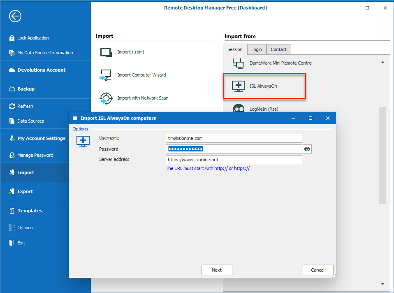Image resolution: width=394 pixels, height=293 pixels.
Task: Select the Import (.rdm) icon
Action: pos(106,52)
